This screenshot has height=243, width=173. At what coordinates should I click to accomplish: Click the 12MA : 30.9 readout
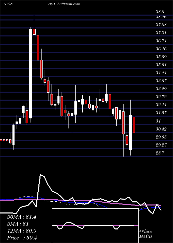click(21, 231)
